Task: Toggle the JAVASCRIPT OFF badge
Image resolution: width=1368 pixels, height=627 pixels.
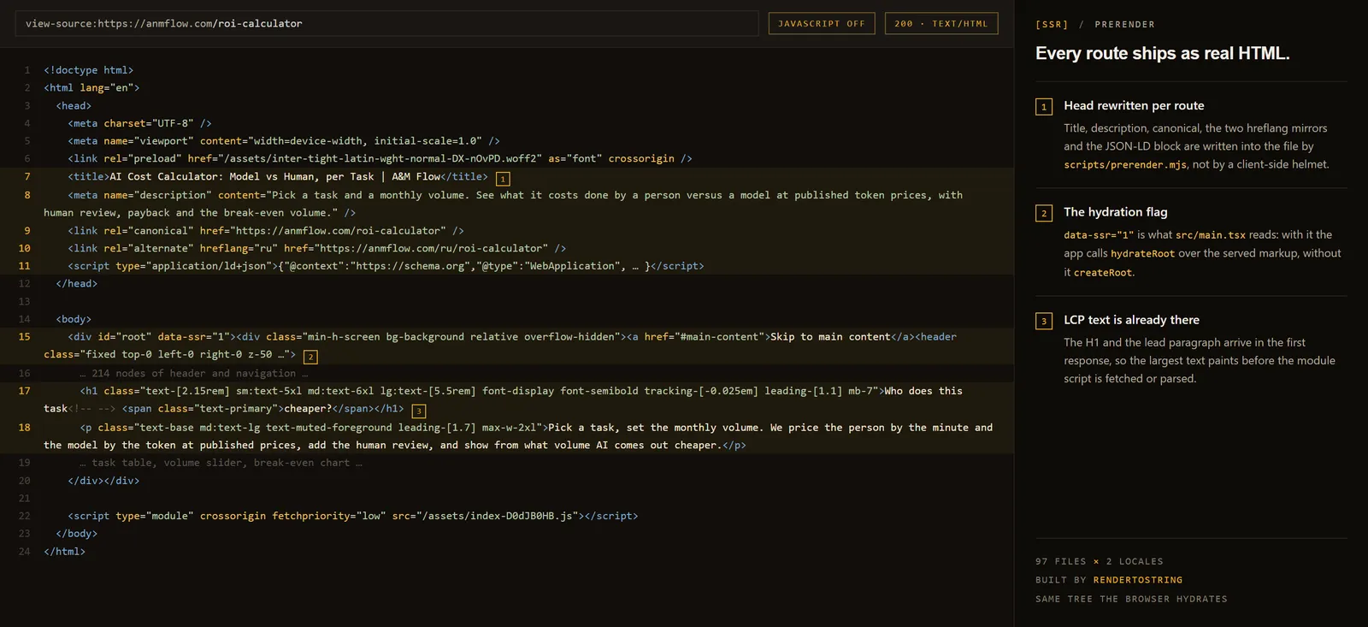Action: [x=822, y=23]
